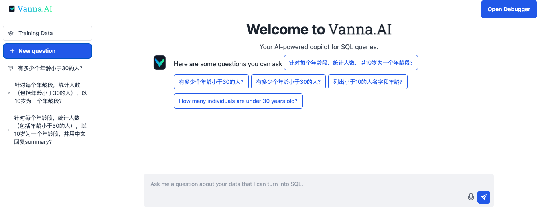Open the Debugger panel
The image size is (538, 214).
509,9
